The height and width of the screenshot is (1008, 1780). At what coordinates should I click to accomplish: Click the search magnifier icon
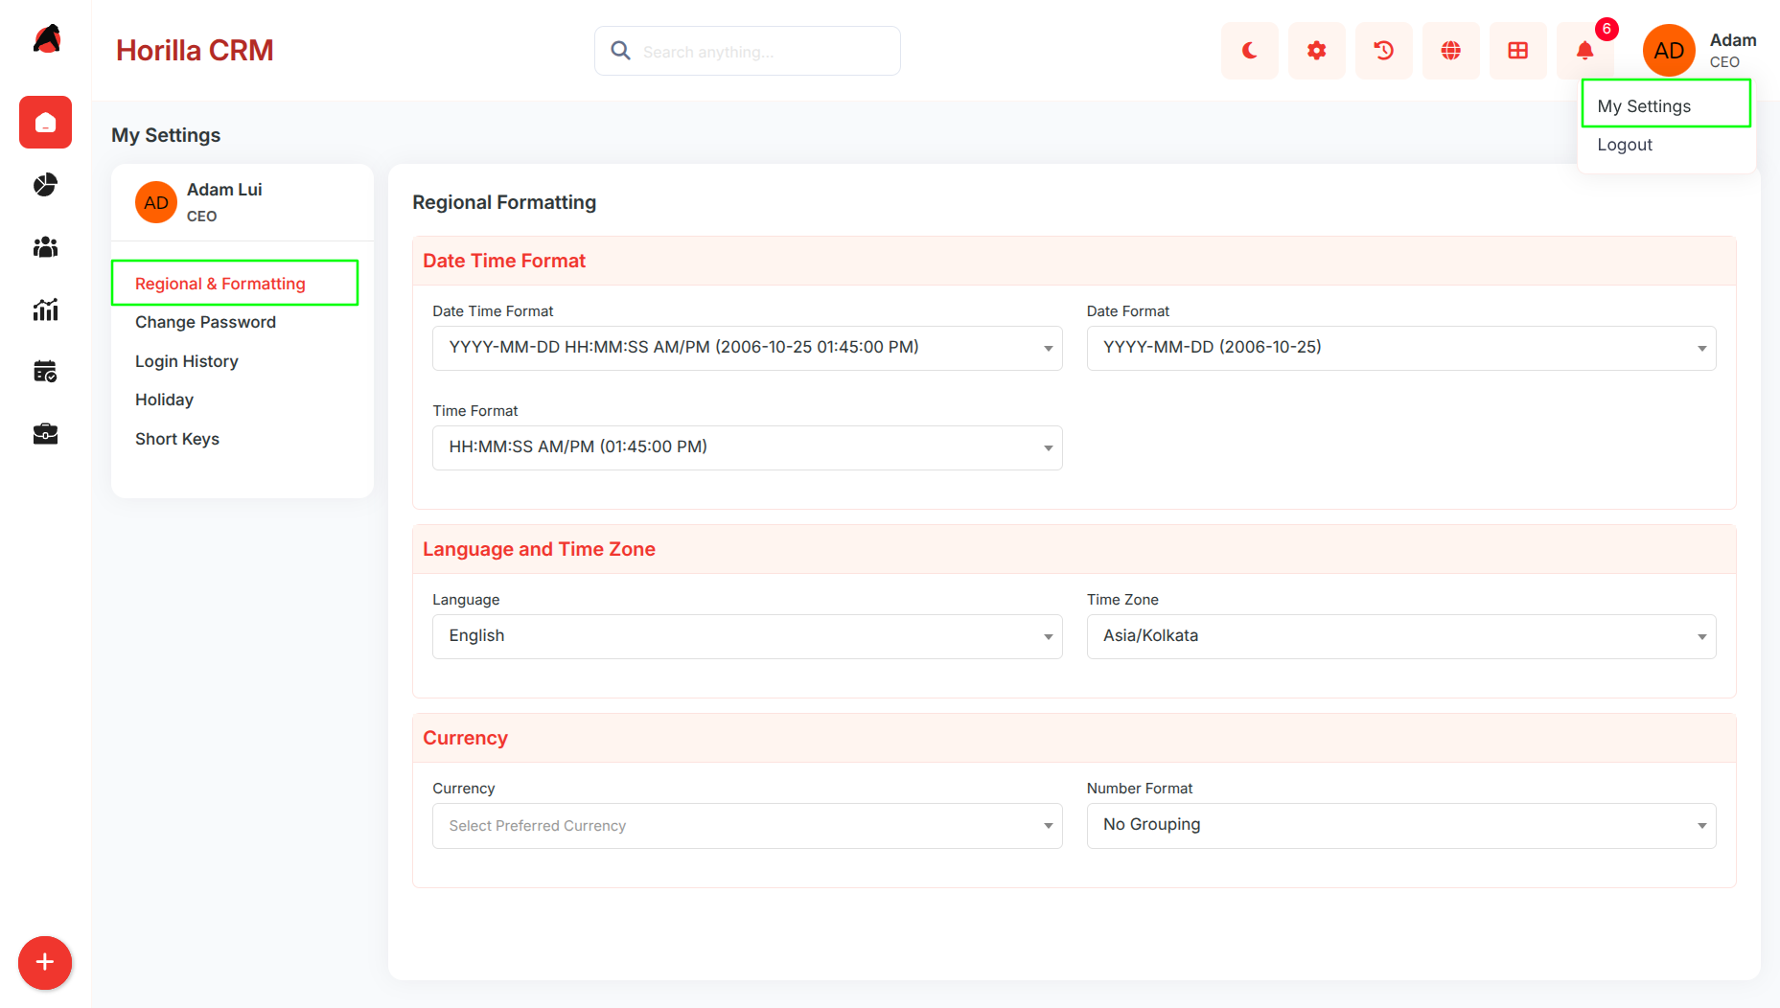621,51
